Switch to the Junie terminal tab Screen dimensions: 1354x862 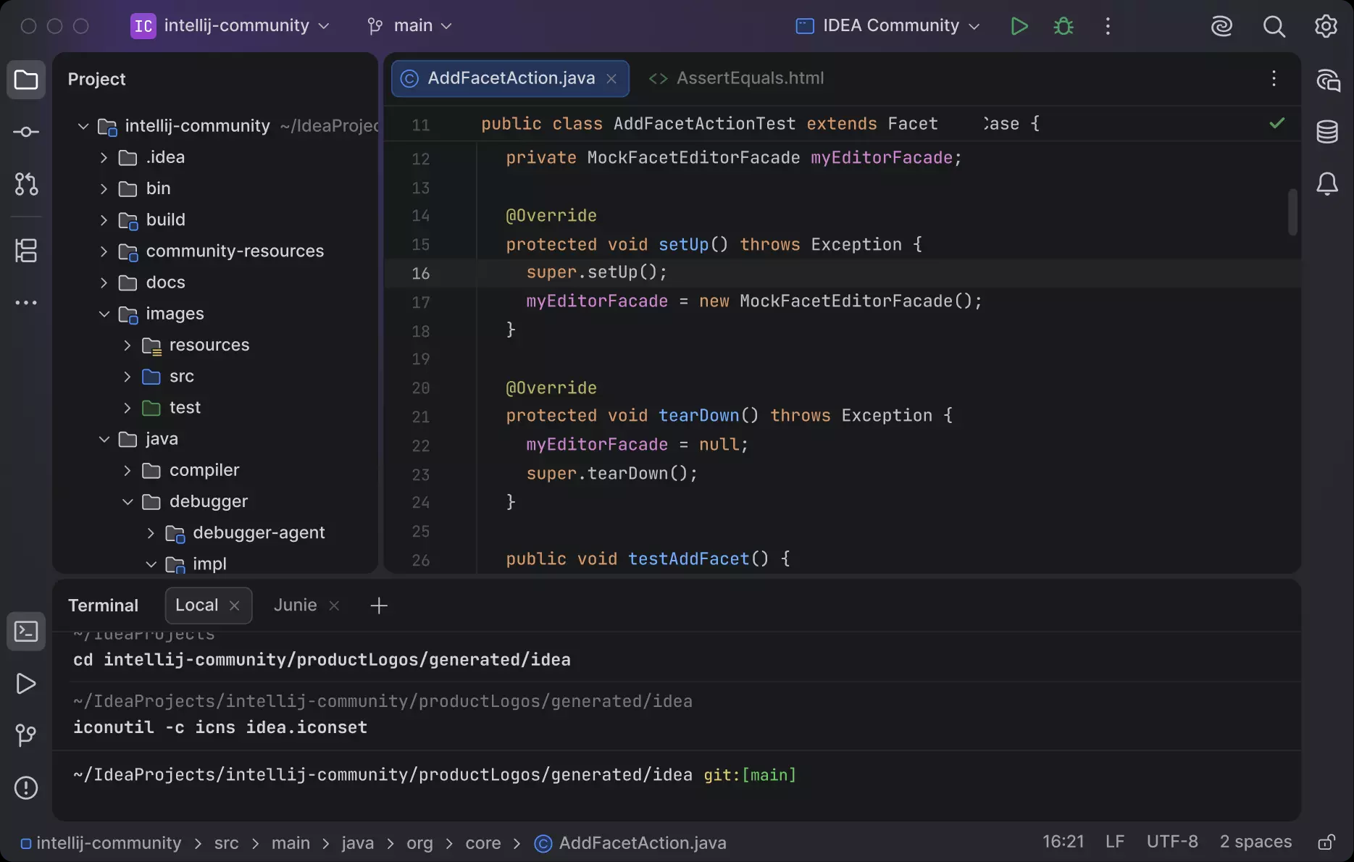(x=295, y=605)
